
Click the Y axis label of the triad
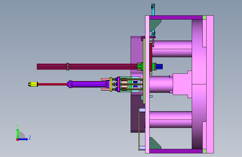18,125
